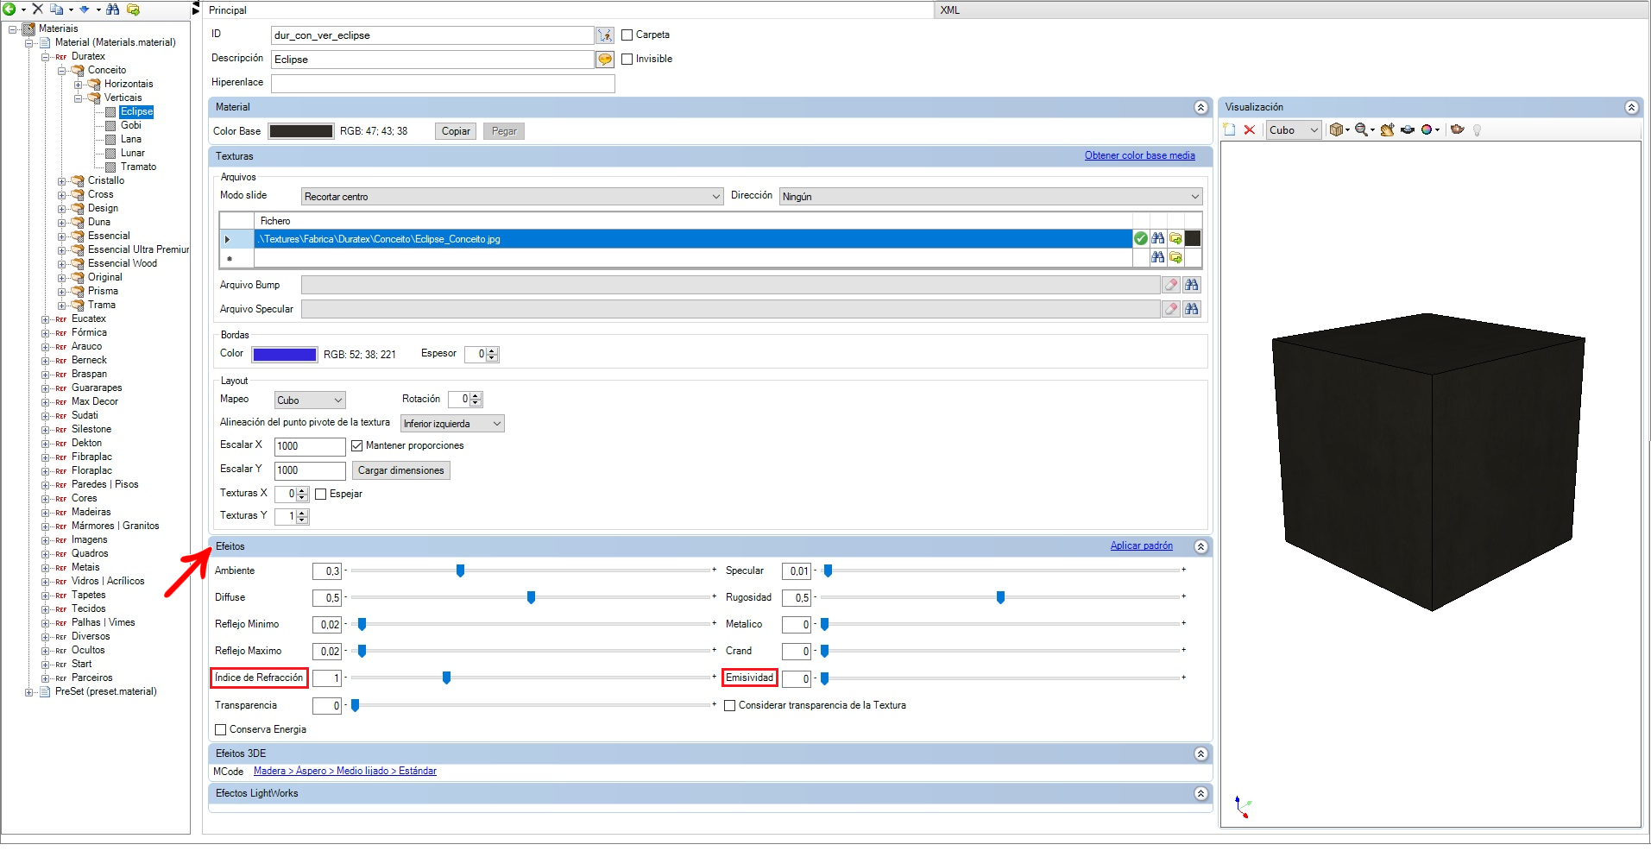
Task: Collapse the Efeitos section chevron
Action: pos(1200,547)
